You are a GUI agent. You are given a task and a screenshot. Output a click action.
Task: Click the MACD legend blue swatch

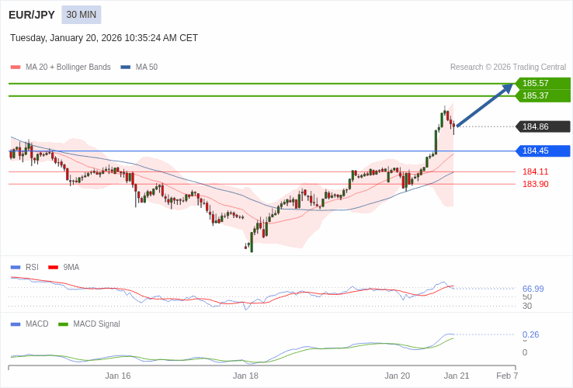pos(16,324)
